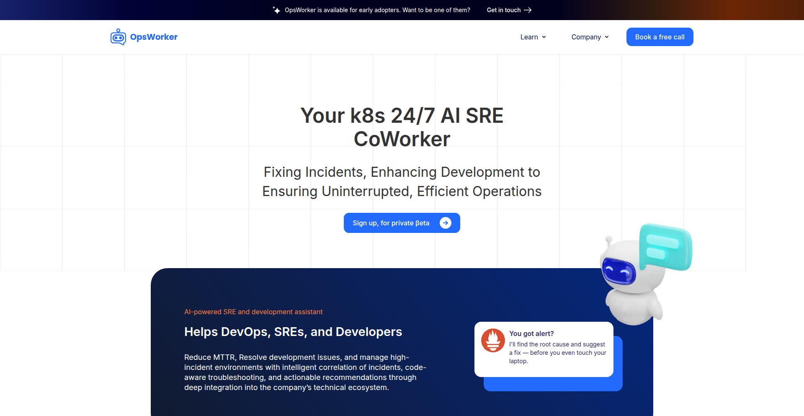Click the OpsWorker robot logo icon

pos(118,37)
